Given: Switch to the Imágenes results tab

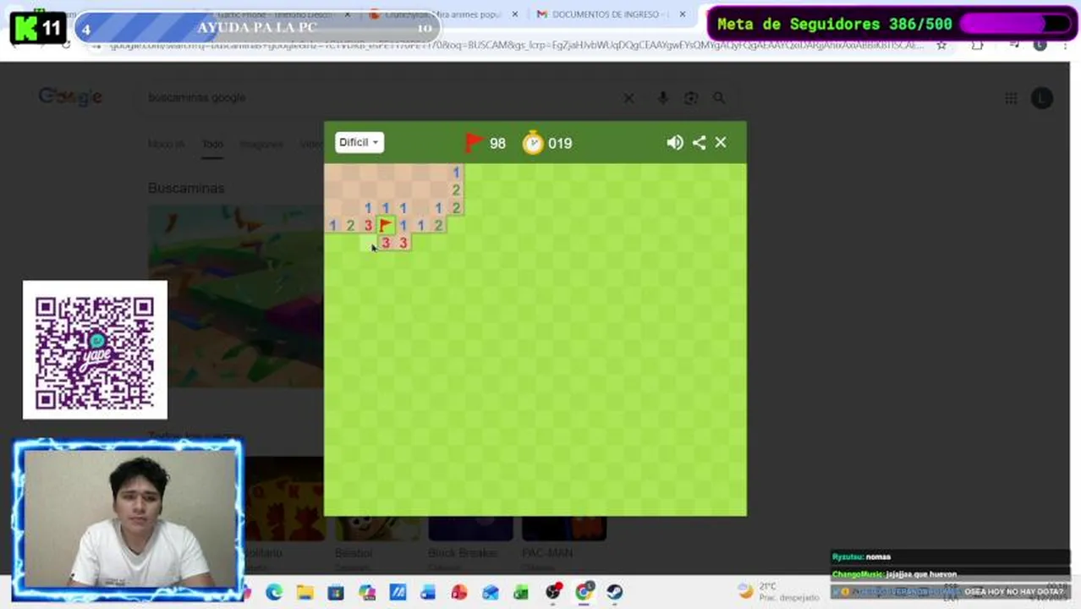Looking at the screenshot, I should pyautogui.click(x=261, y=145).
